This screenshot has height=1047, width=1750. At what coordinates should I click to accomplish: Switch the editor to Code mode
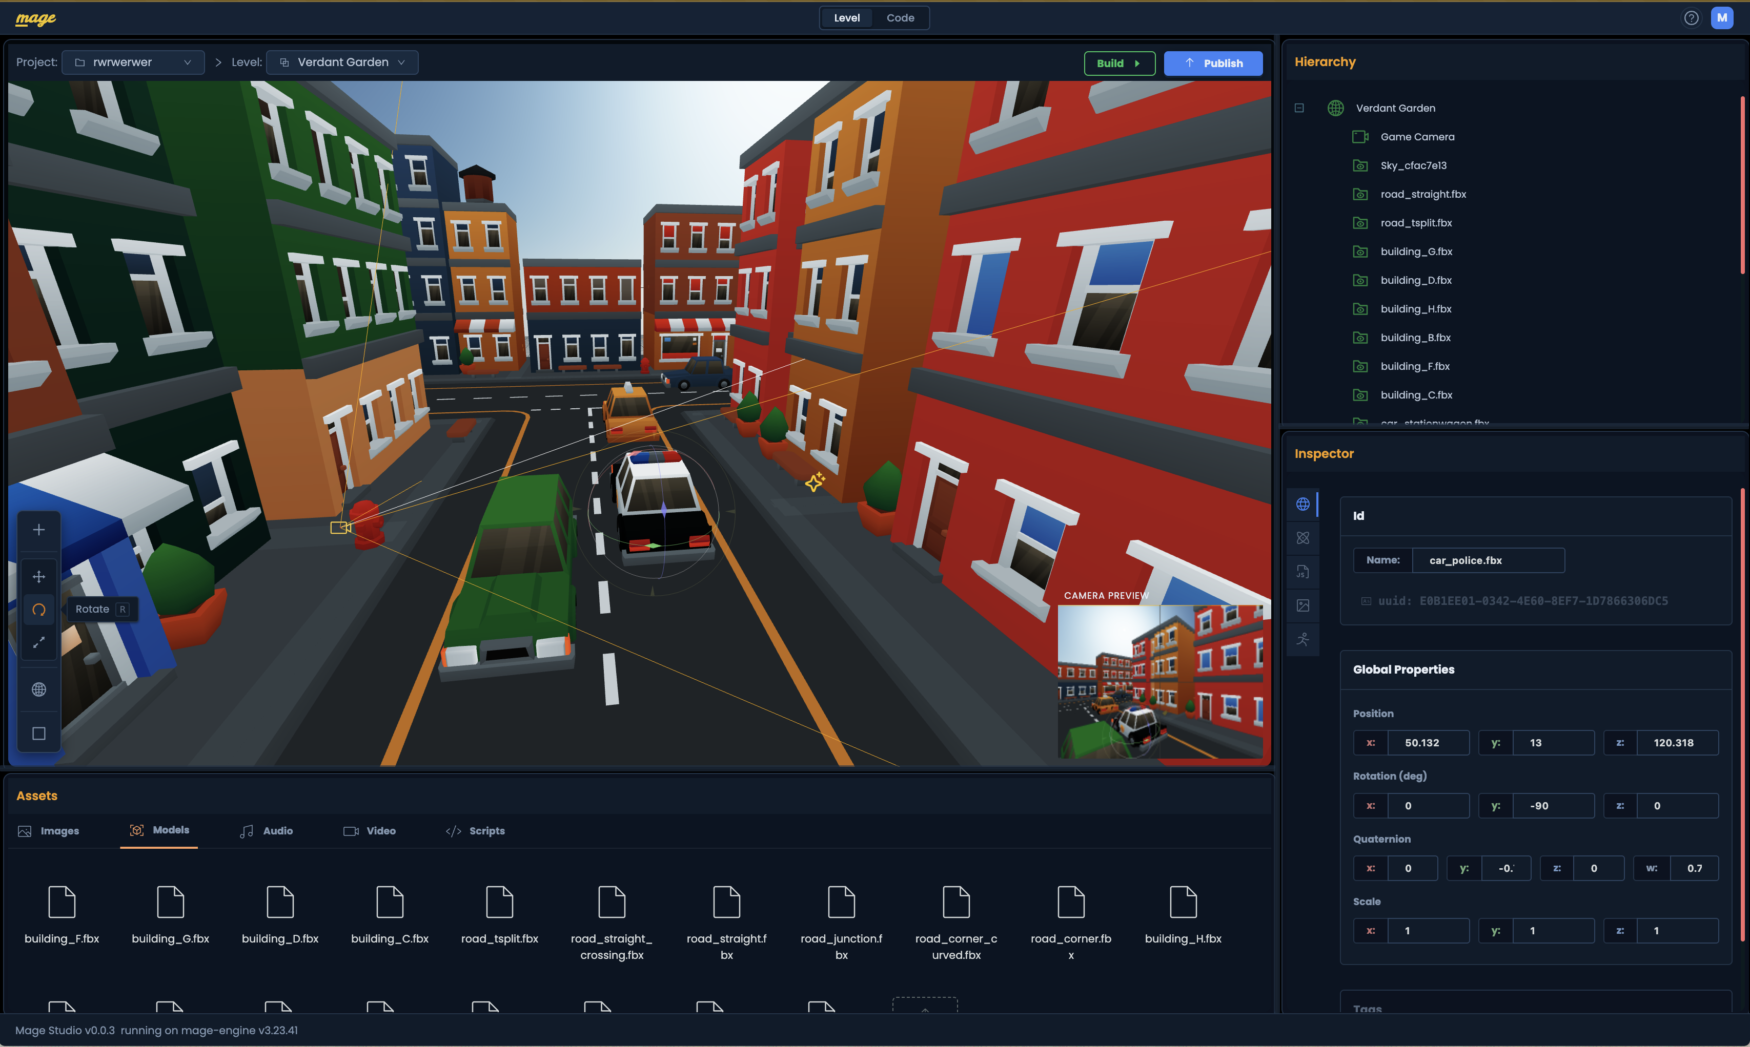[900, 17]
